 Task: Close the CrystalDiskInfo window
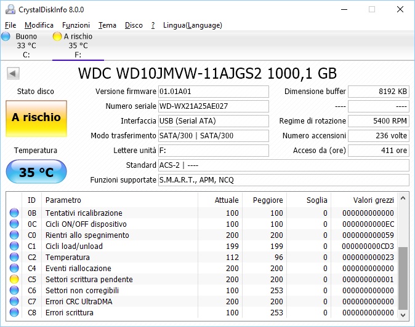pos(400,9)
